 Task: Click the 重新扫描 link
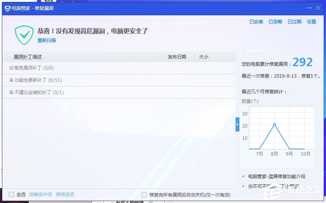click(x=47, y=40)
